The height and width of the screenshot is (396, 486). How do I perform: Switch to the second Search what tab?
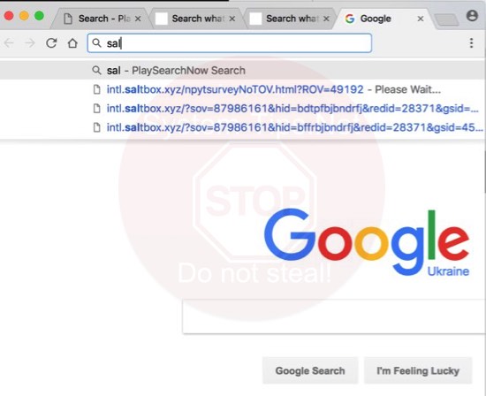288,19
